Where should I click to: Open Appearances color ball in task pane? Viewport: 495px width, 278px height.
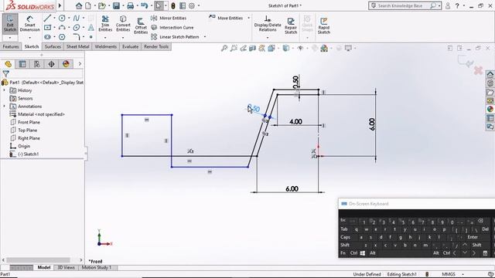coord(490,109)
